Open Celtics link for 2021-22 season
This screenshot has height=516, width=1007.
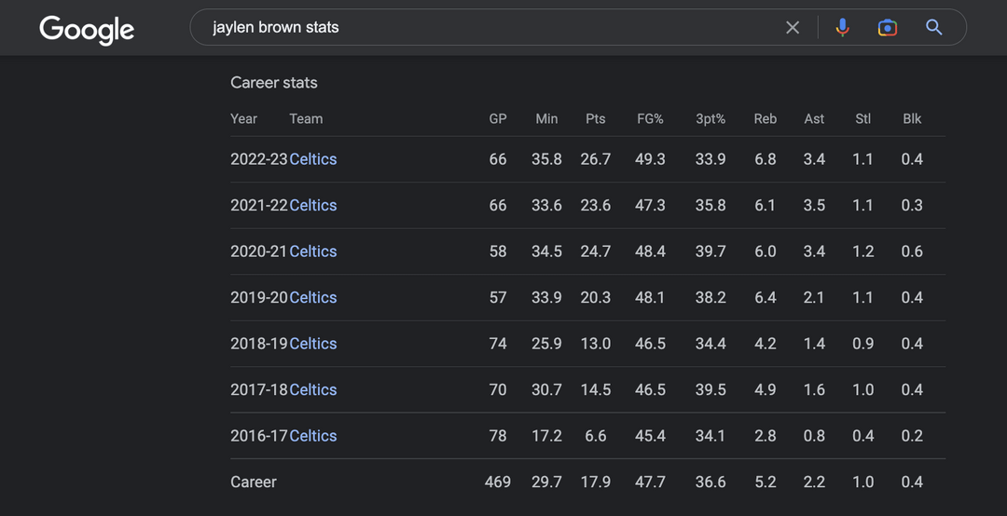[313, 205]
